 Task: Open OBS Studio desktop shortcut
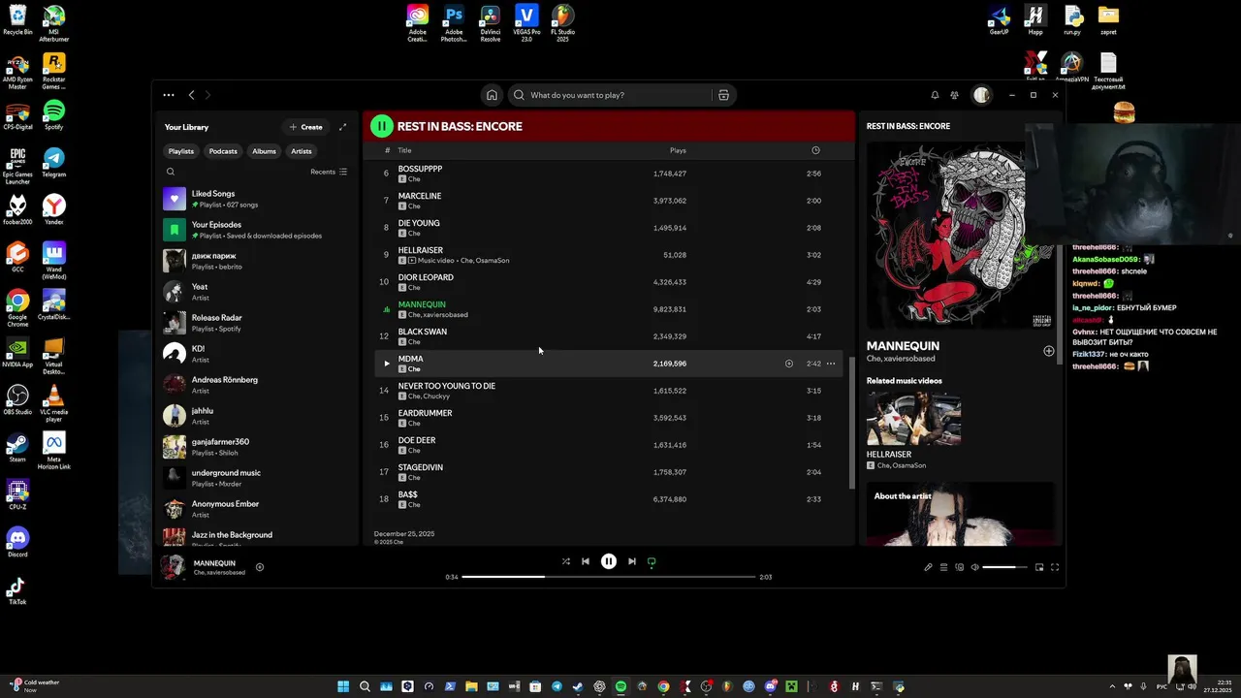coord(17,399)
